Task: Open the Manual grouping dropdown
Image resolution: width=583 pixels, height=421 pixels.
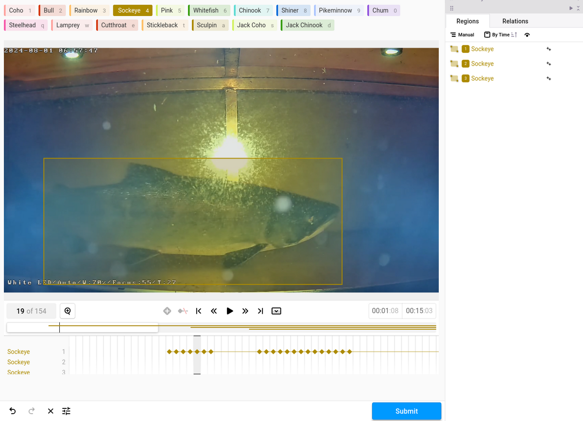Action: 462,35
